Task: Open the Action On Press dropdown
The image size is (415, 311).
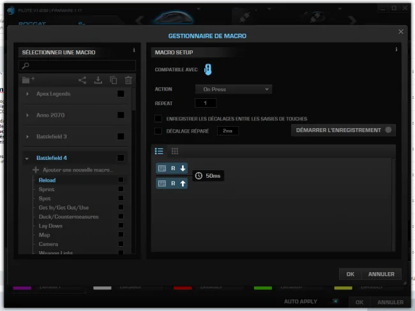Action: tap(234, 89)
